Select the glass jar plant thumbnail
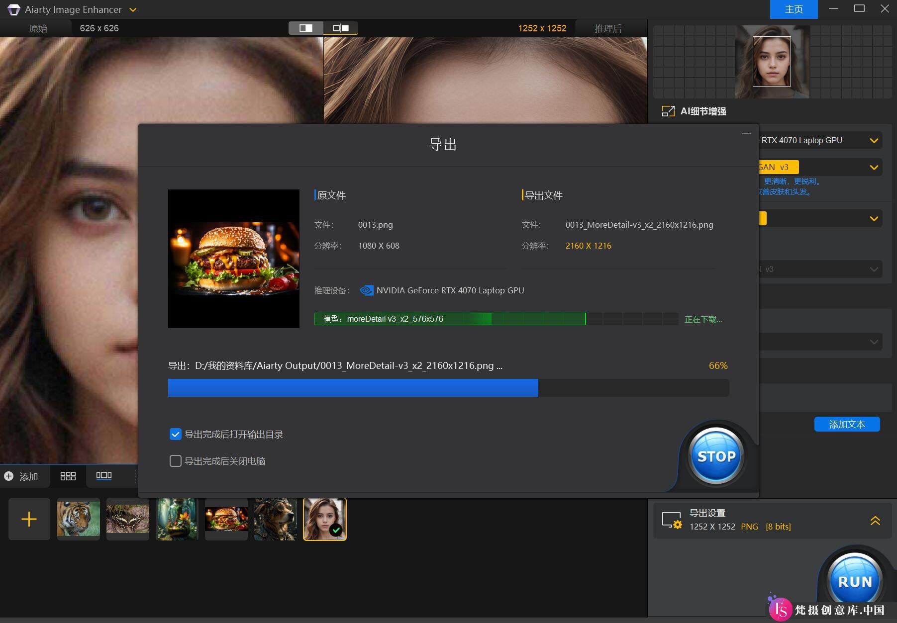Viewport: 897px width, 623px height. tap(177, 519)
